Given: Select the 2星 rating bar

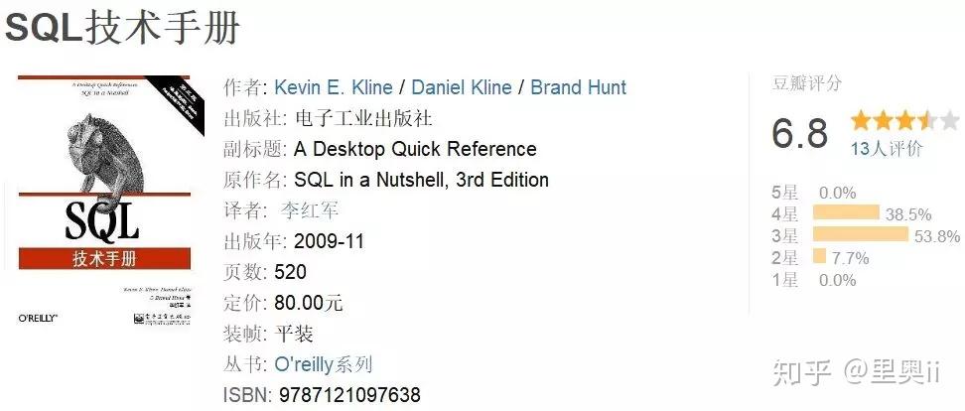Looking at the screenshot, I should point(819,256).
